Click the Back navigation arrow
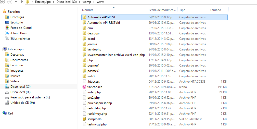This screenshot has width=257, height=129. (3, 2)
